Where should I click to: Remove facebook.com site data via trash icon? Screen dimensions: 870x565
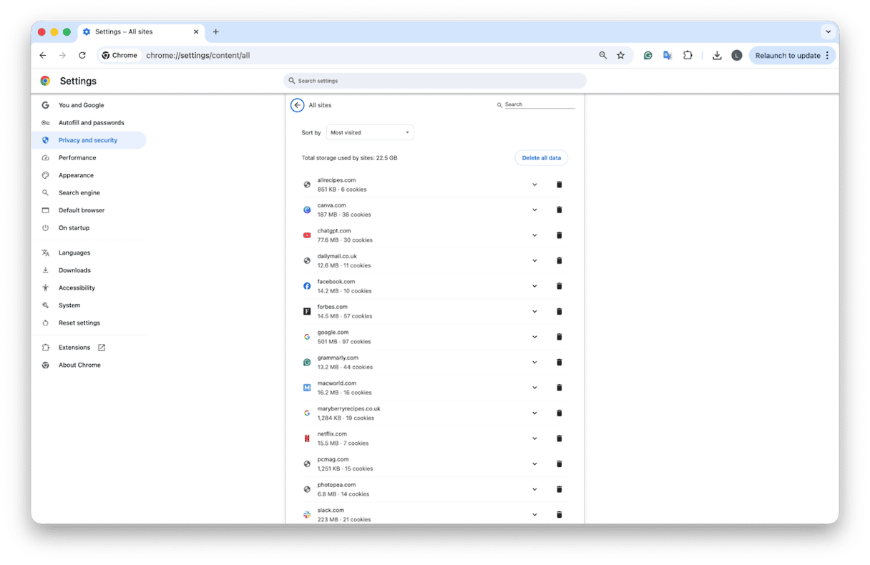[x=559, y=285]
